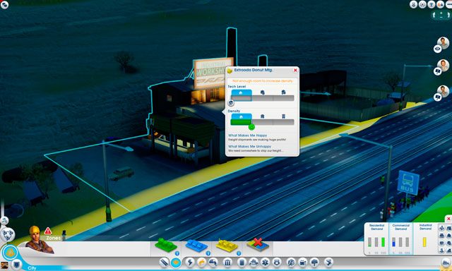
Task: Close the demand panel with red X
Action: point(448,219)
